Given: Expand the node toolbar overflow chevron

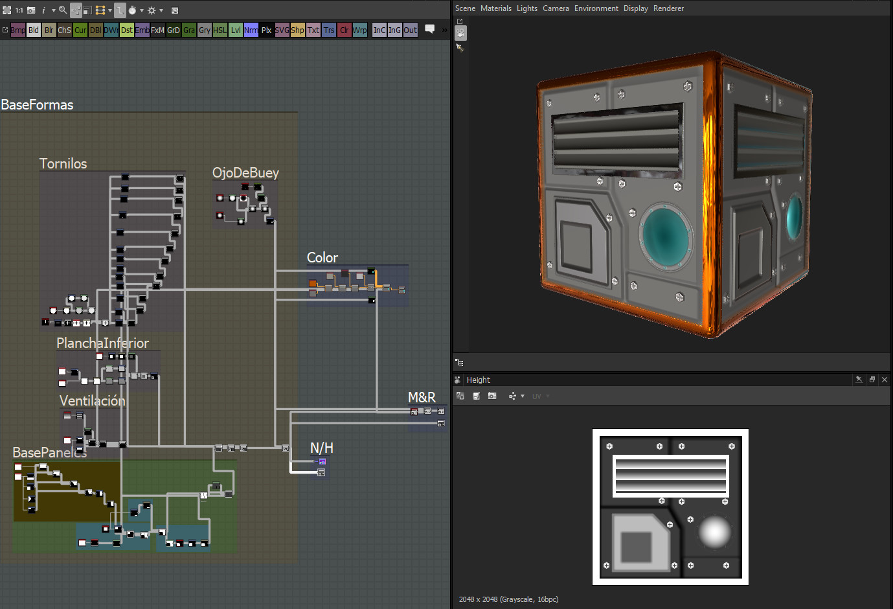Looking at the screenshot, I should 445,30.
